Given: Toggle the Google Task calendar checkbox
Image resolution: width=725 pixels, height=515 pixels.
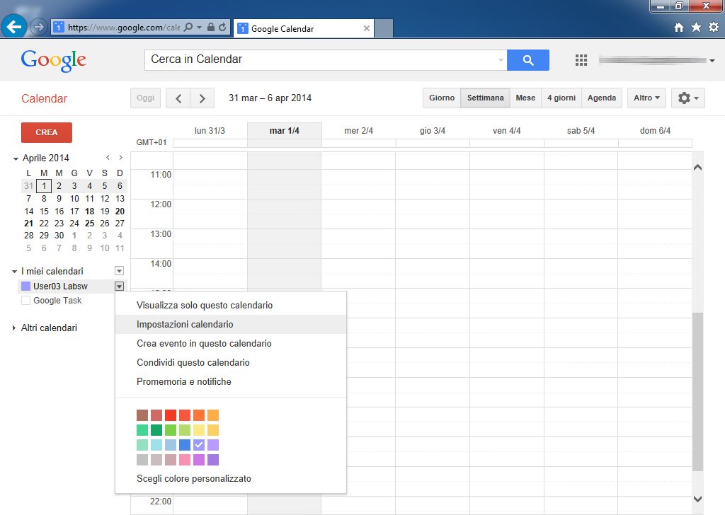Looking at the screenshot, I should (x=26, y=301).
